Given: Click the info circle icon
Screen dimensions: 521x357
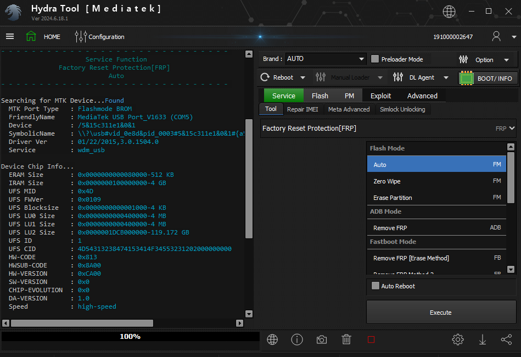Looking at the screenshot, I should click(296, 339).
